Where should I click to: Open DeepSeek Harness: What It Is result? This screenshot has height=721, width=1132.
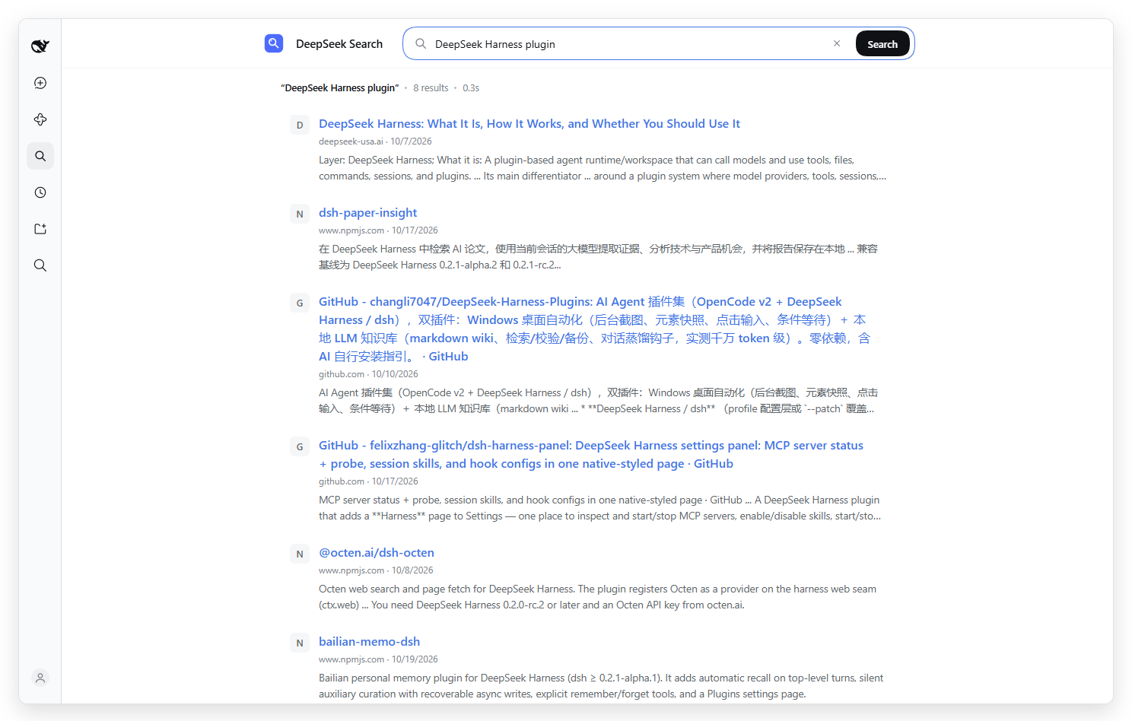[x=529, y=124]
